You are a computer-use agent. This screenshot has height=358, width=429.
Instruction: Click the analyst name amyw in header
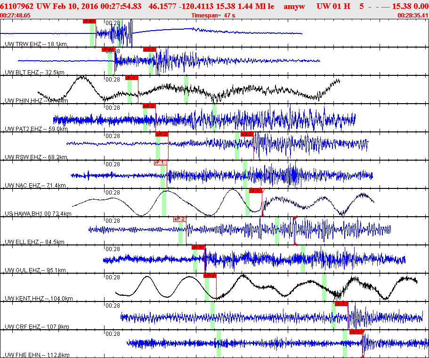tap(294, 6)
